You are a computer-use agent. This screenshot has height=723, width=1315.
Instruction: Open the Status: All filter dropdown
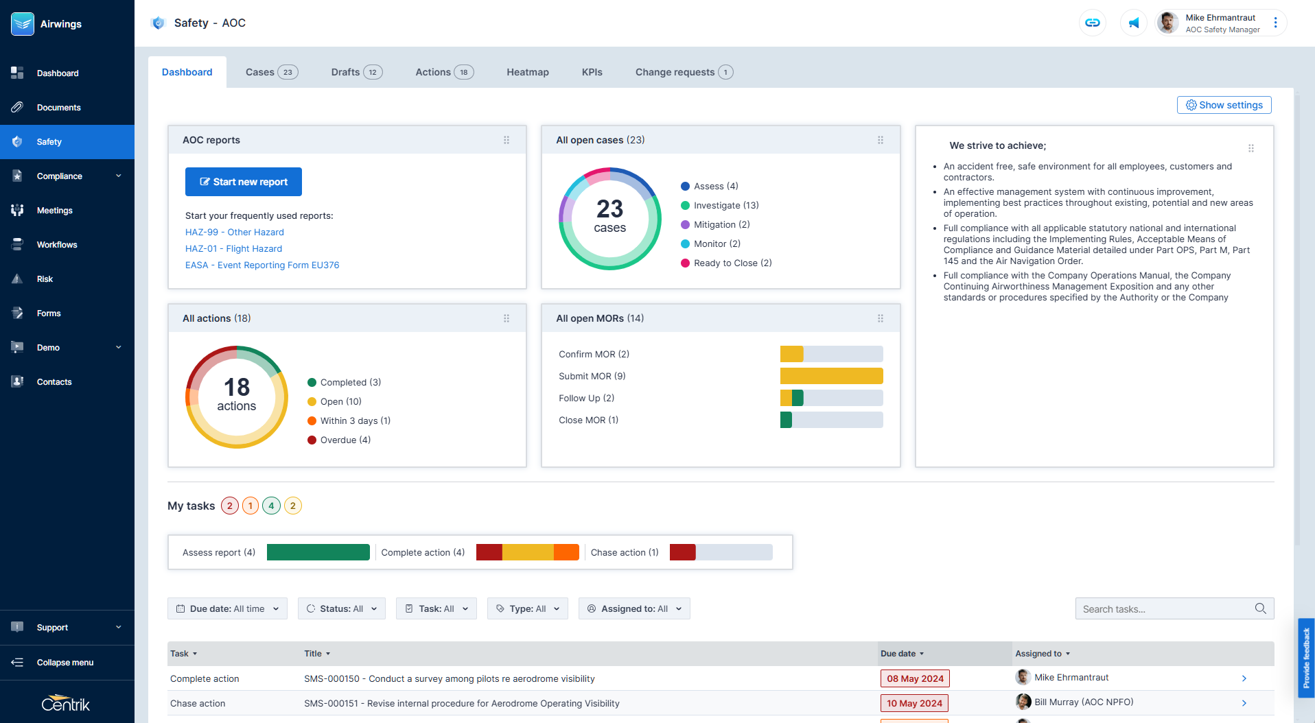pyautogui.click(x=342, y=608)
